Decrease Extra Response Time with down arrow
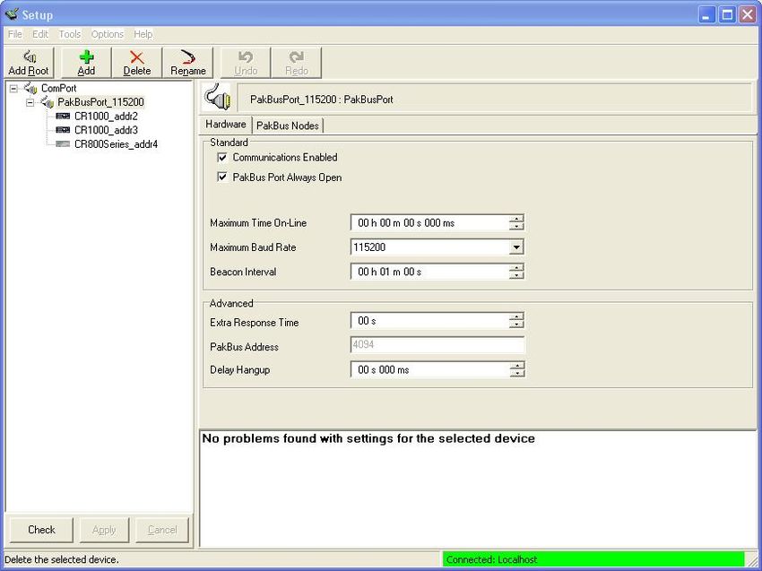This screenshot has width=762, height=571. click(x=516, y=324)
